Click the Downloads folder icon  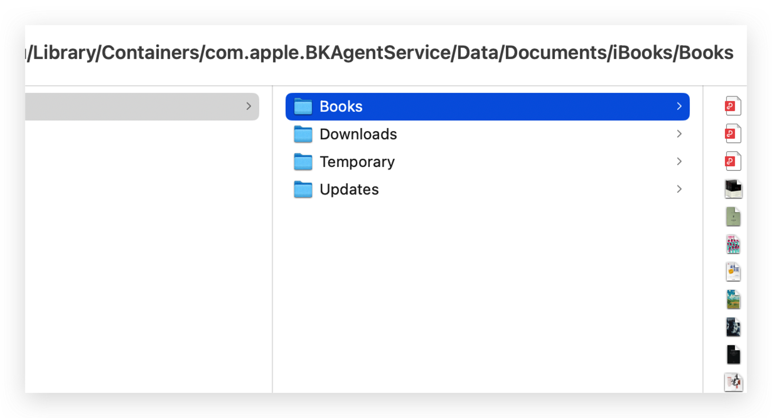(303, 134)
